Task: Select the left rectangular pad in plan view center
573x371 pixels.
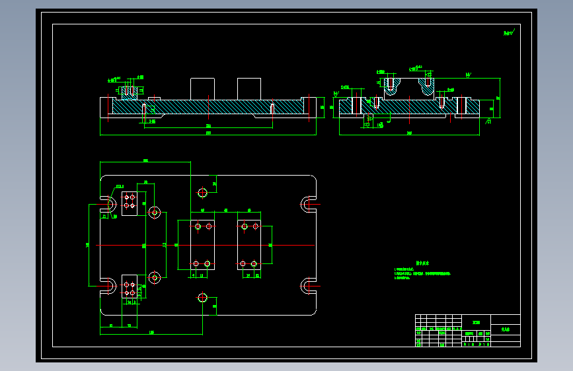Action: 202,245
